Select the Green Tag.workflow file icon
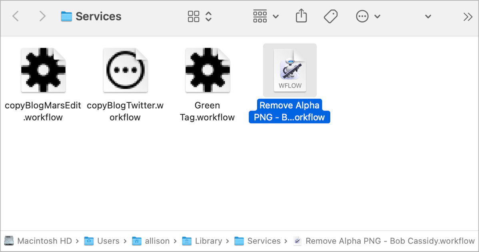The width and height of the screenshot is (479, 252). [x=207, y=70]
